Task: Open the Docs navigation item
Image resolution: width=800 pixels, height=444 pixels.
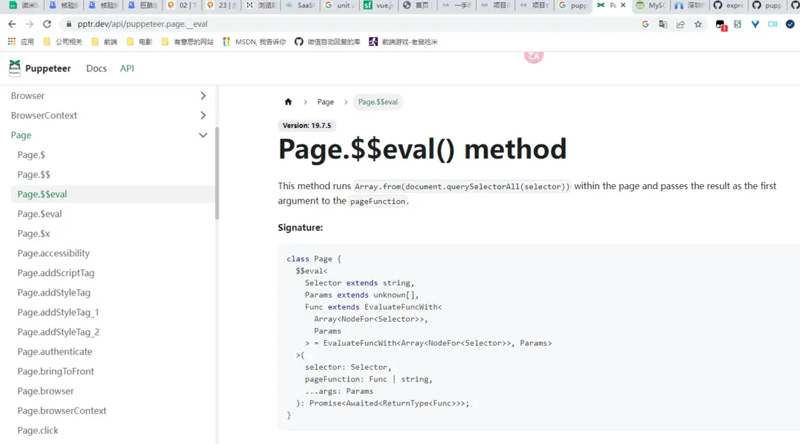Action: pyautogui.click(x=96, y=68)
